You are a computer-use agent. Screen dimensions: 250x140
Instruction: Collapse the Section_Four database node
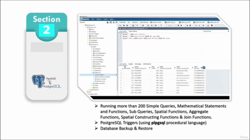[x=86, y=28]
